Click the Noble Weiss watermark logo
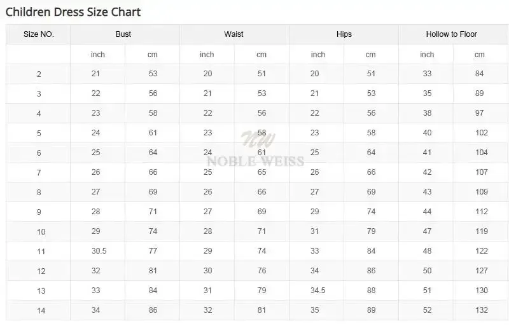The image size is (509, 328). pos(256,149)
